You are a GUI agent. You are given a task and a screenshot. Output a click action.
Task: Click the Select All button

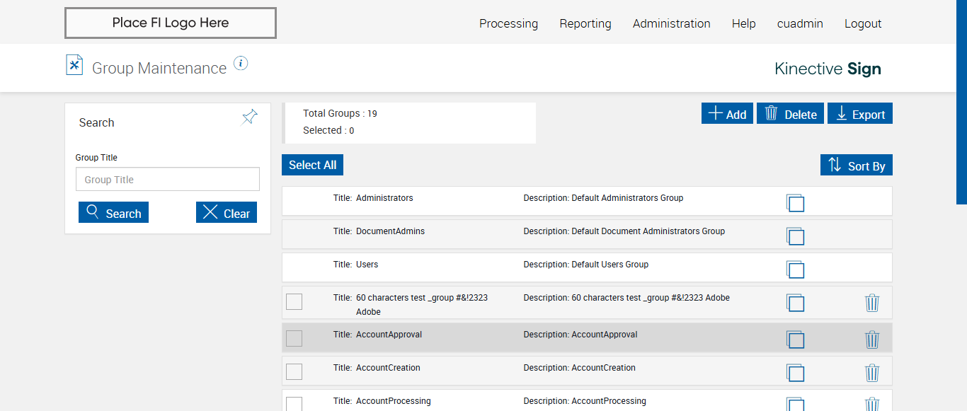(x=312, y=165)
